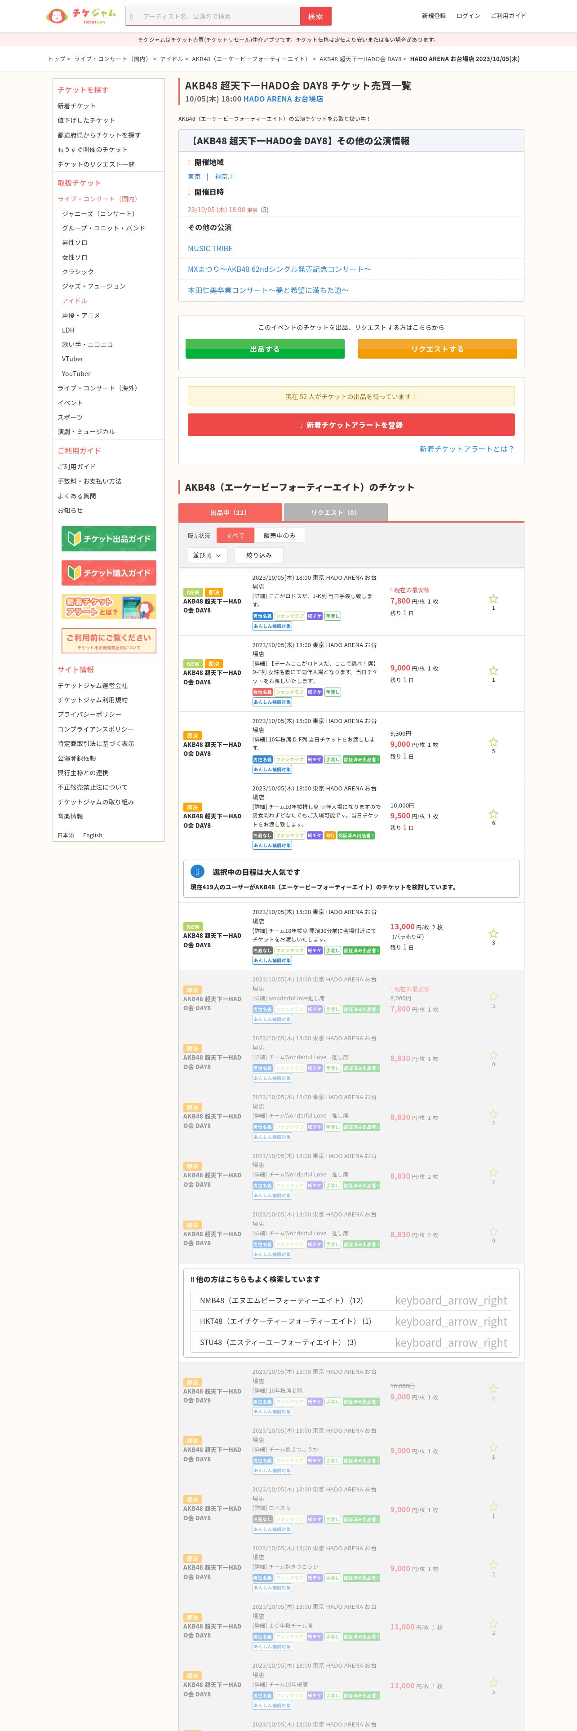Star the 13,000 yen two-ticket listing

[x=493, y=933]
